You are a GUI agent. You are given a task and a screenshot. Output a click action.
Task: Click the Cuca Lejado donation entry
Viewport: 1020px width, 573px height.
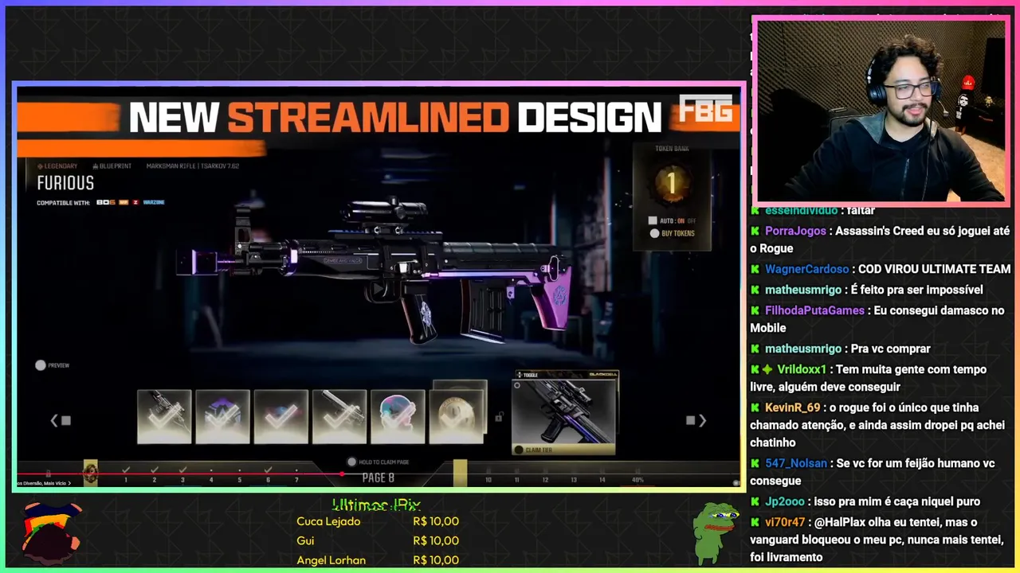point(378,521)
